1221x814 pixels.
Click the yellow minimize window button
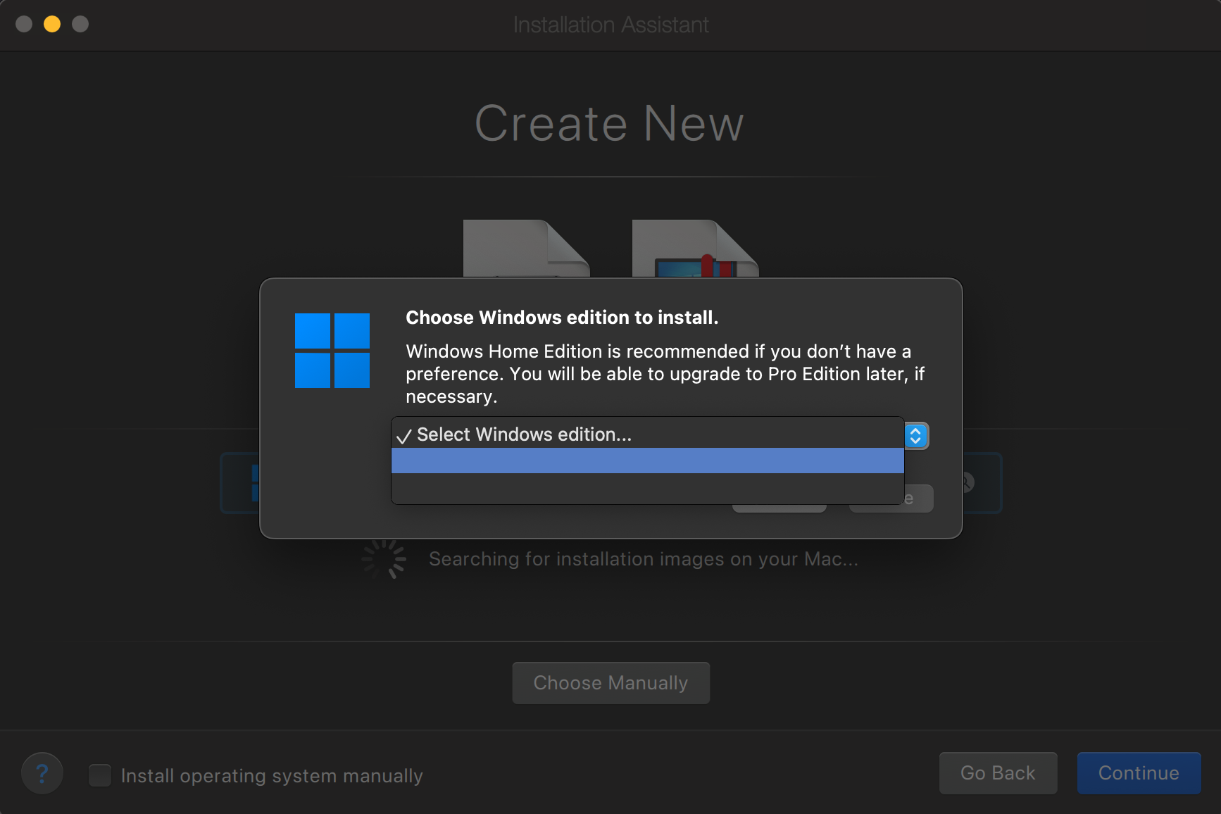pyautogui.click(x=52, y=24)
